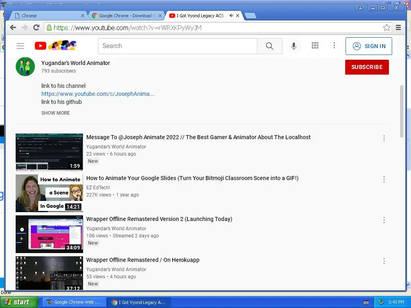411x308 pixels.
Task: Click the system tray icon beside the clock
Action: tap(381, 302)
